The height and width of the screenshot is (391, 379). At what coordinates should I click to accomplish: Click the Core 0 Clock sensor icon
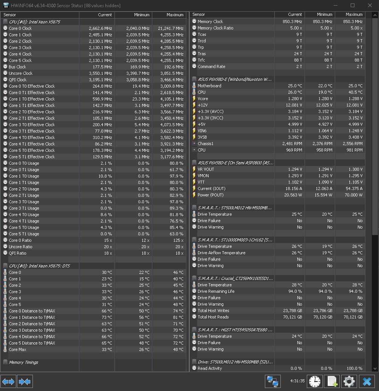click(5, 28)
